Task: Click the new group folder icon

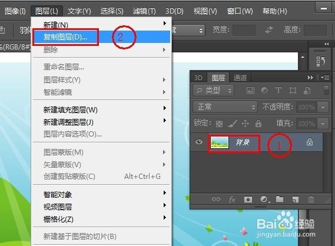Action: (x=280, y=199)
